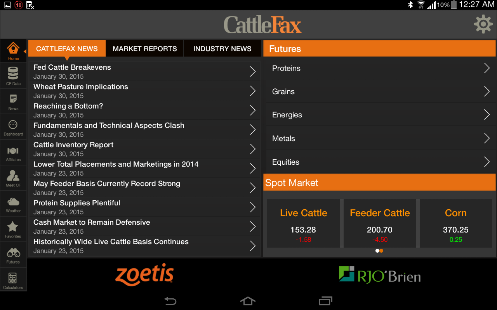Tap the Bluetooth status icon
497x310 pixels.
(x=410, y=5)
